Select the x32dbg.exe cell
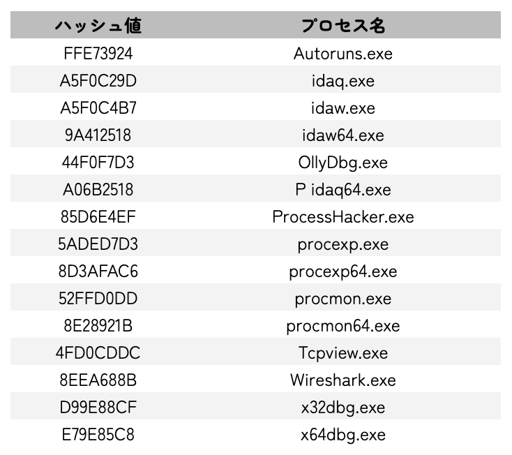Image resolution: width=512 pixels, height=455 pixels. (343, 408)
